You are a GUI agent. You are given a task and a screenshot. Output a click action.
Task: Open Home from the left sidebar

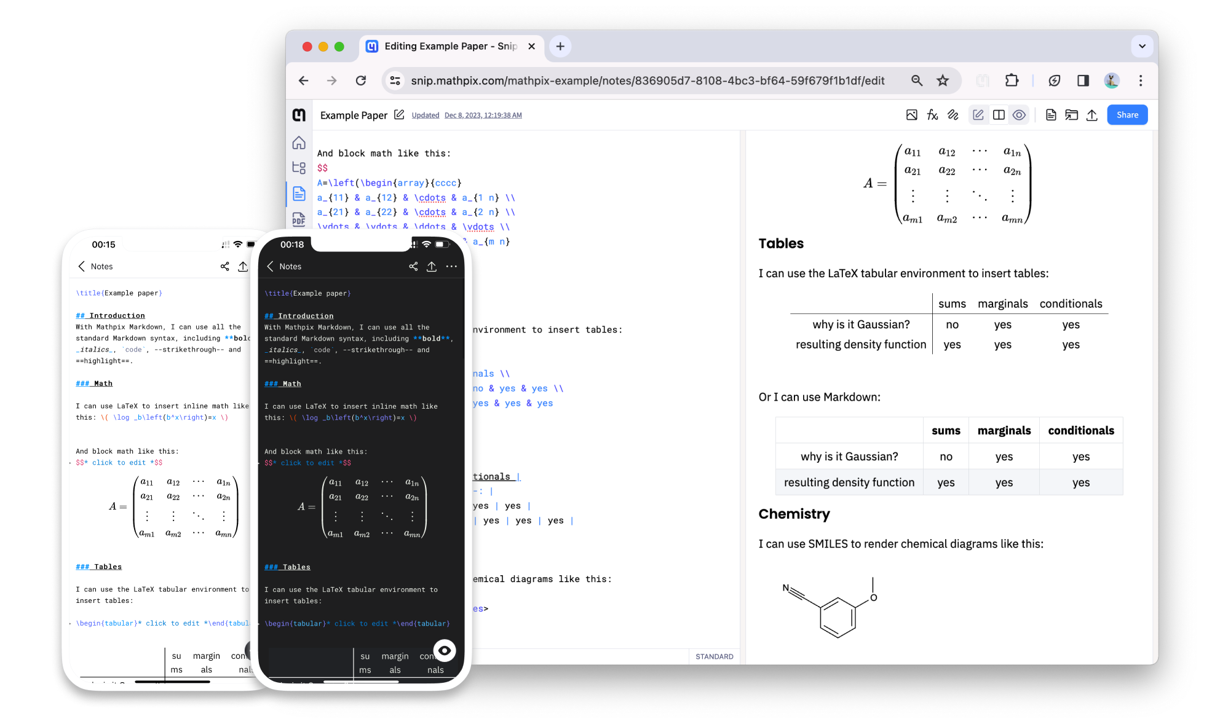pos(299,143)
